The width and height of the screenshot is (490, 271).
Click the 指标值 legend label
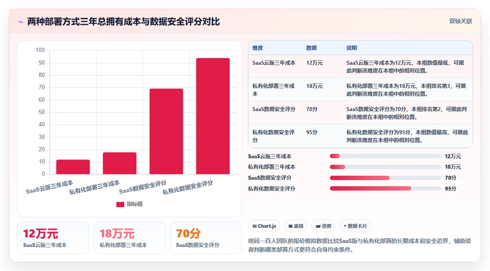coord(135,204)
